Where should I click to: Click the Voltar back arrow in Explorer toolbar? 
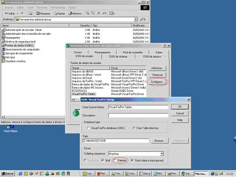[x=10, y=13]
